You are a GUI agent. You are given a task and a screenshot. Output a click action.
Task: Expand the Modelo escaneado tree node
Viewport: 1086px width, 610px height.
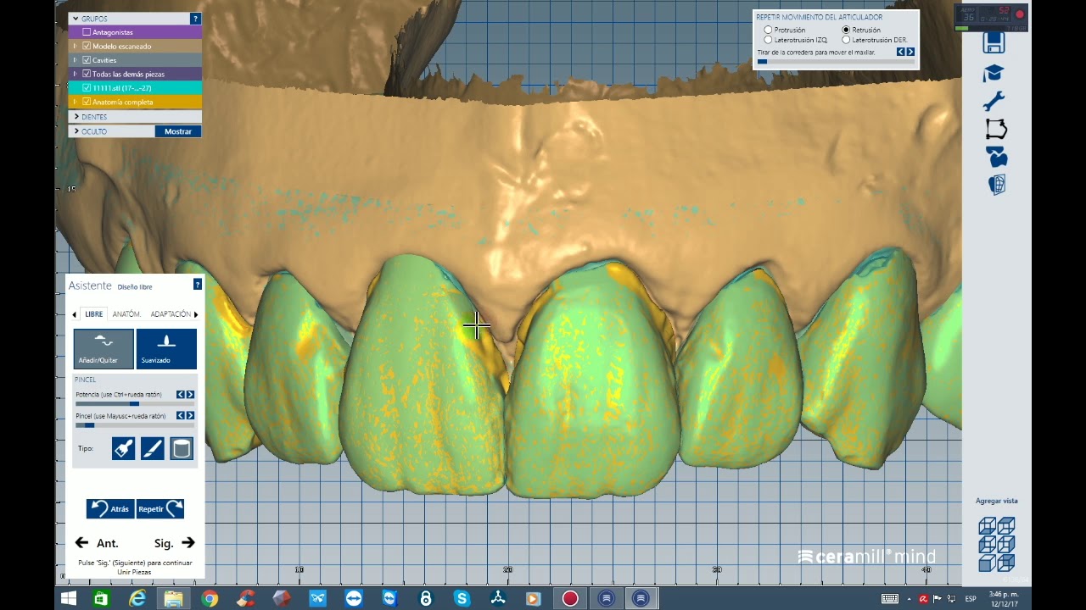click(x=75, y=47)
